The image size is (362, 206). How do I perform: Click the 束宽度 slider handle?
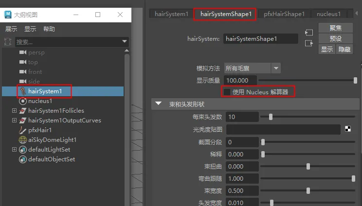tap(308, 190)
